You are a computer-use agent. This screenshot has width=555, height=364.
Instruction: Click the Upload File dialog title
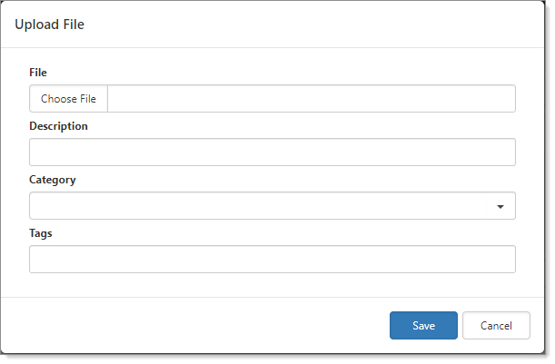point(49,25)
